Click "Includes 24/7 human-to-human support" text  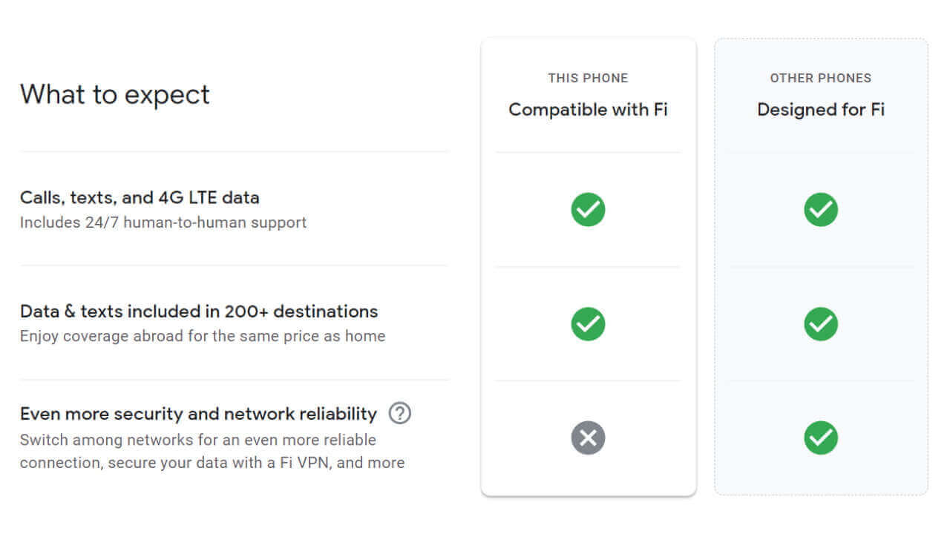tap(163, 222)
